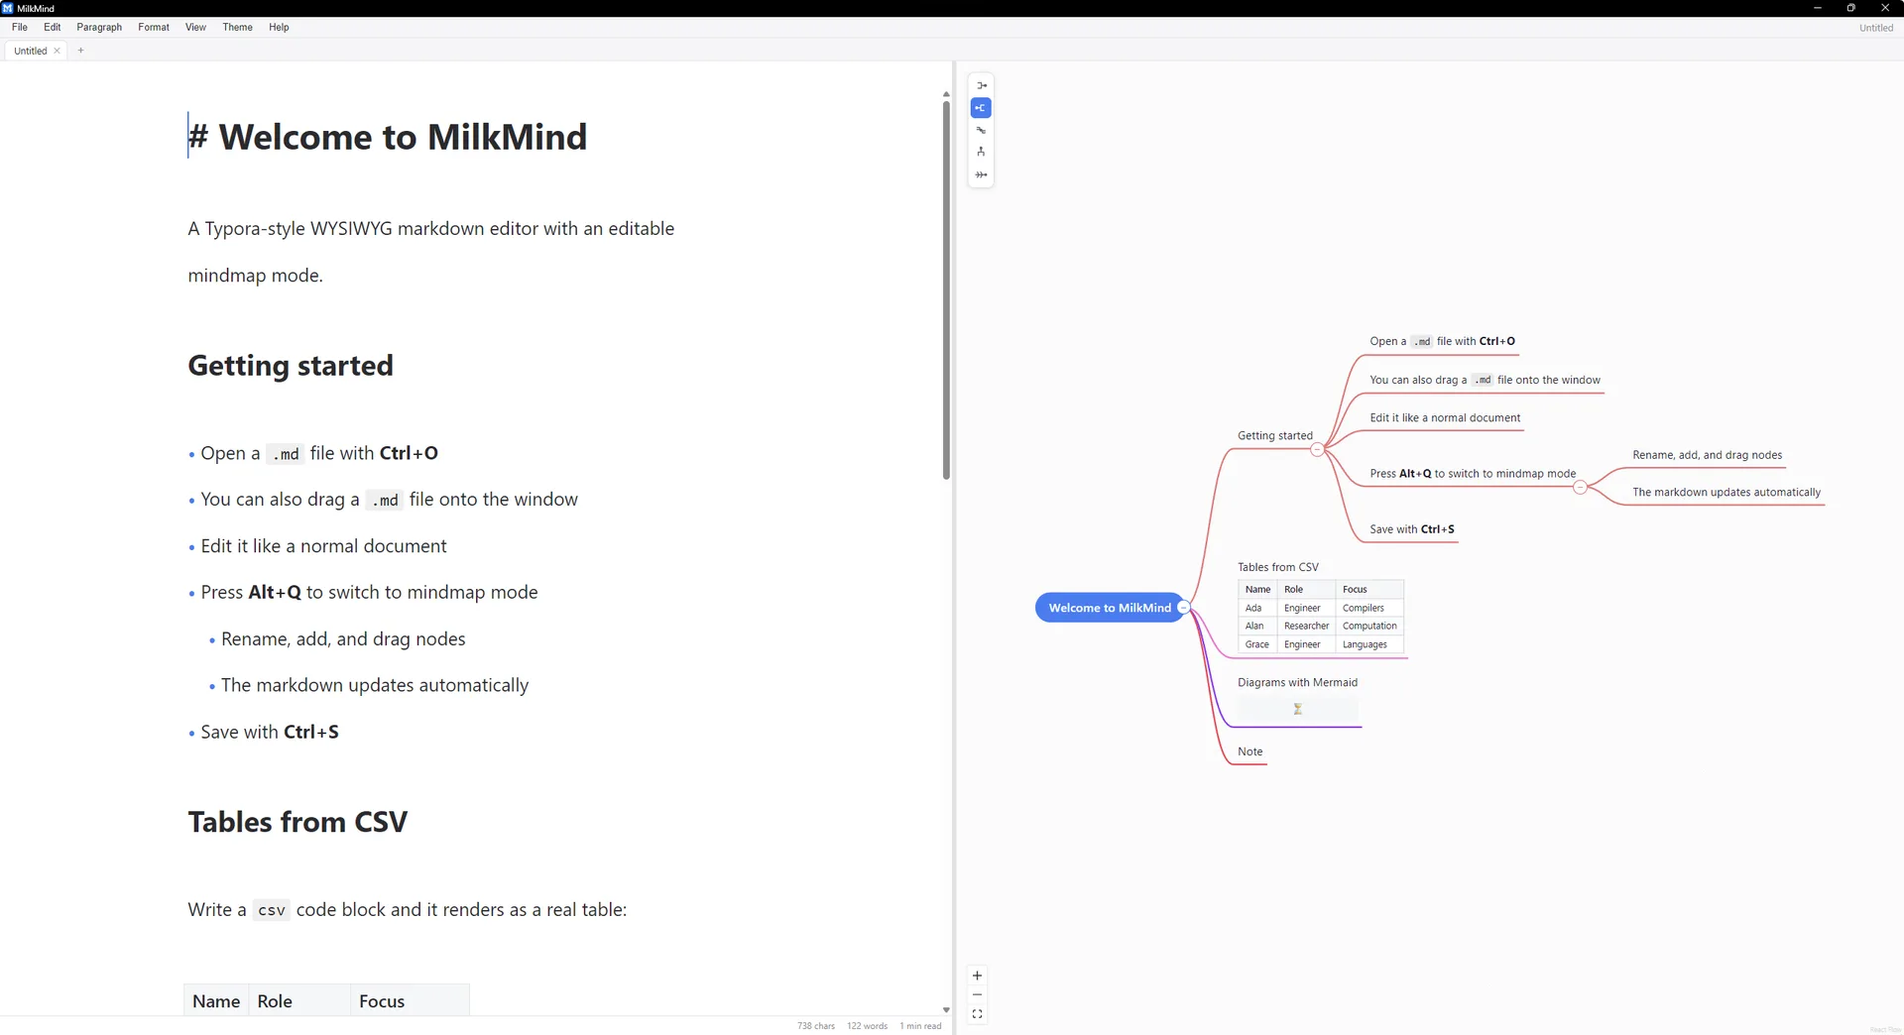This screenshot has height=1035, width=1904.
Task: Open the File menu
Action: tap(20, 27)
